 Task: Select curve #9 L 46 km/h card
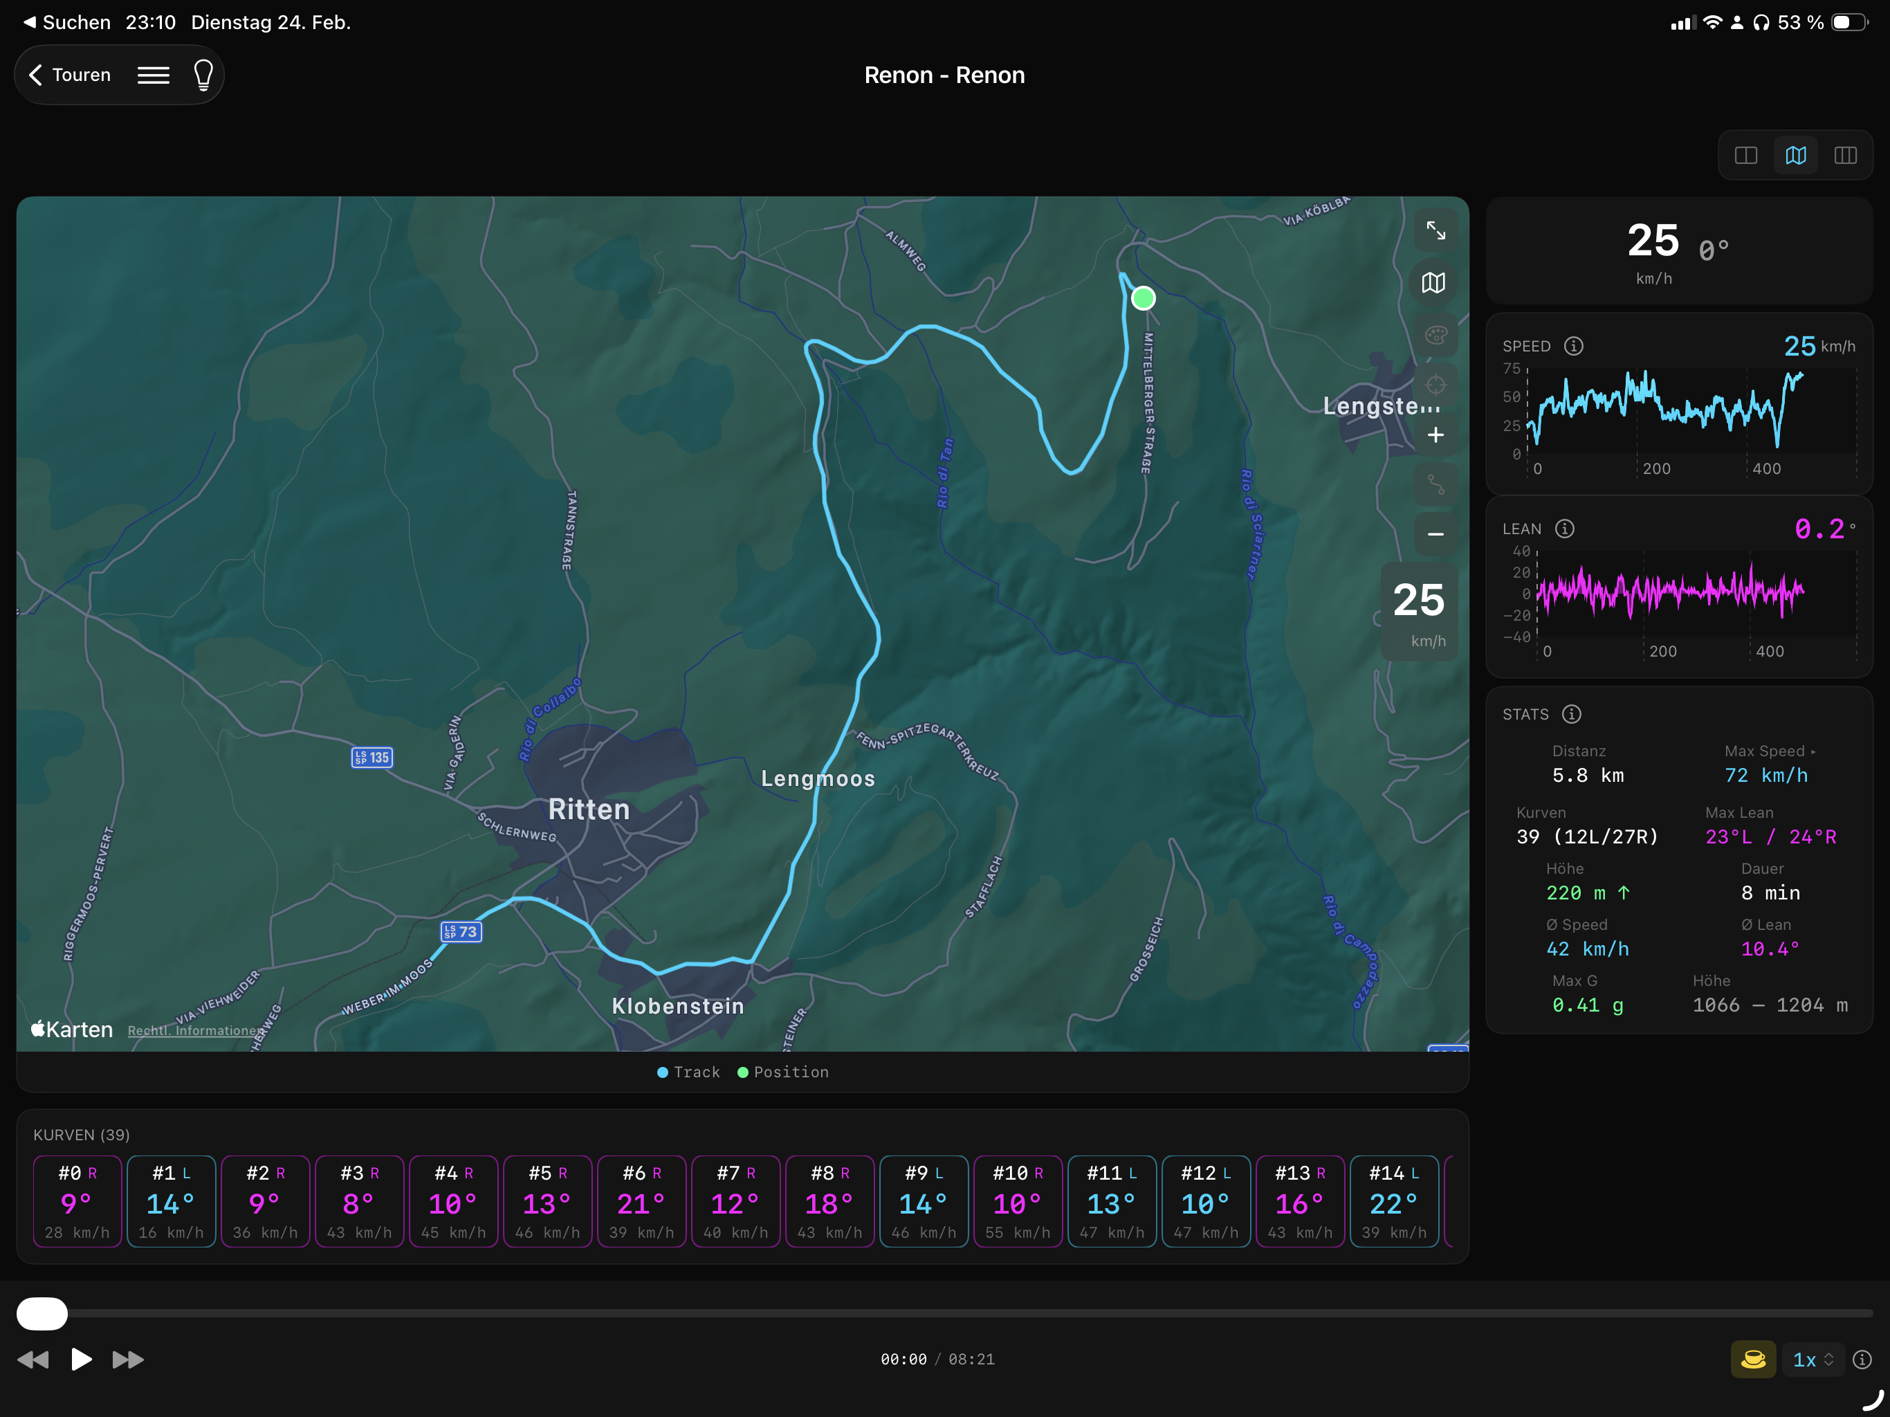click(x=924, y=1202)
